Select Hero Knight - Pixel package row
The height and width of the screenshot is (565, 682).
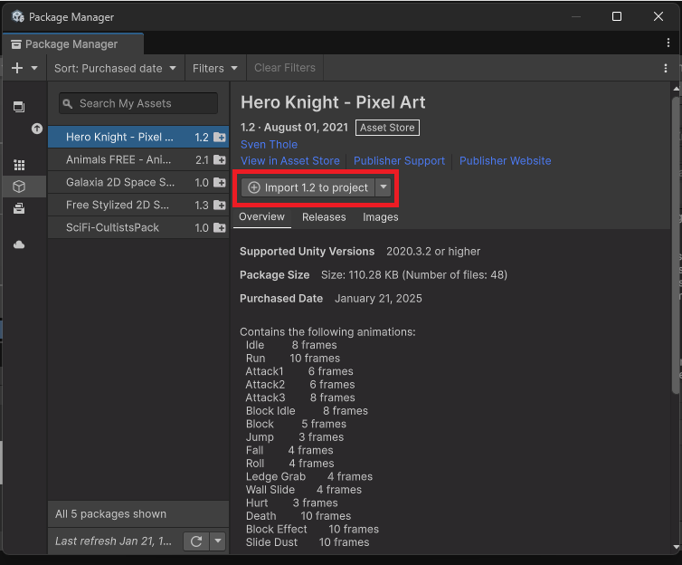click(138, 137)
